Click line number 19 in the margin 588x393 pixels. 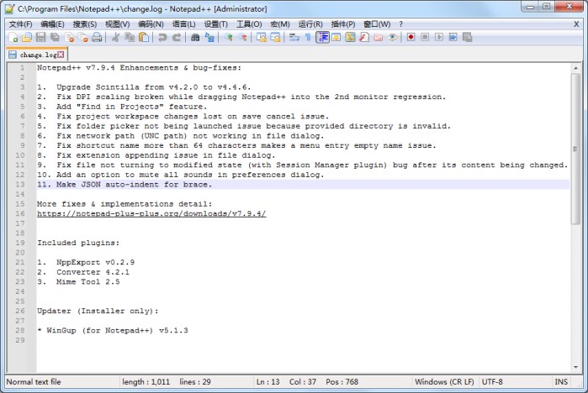click(19, 243)
